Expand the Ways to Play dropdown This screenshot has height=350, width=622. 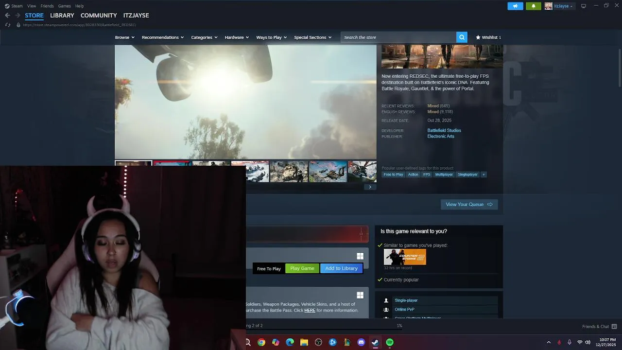point(272,37)
